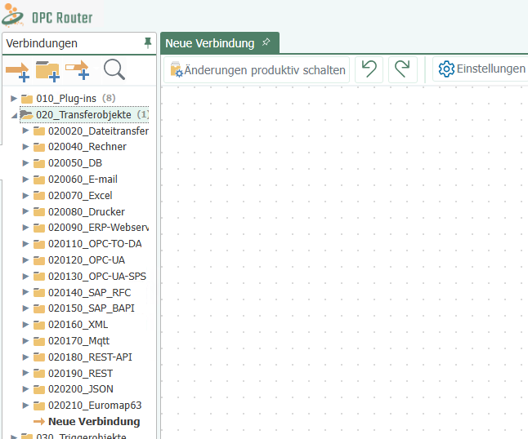Image resolution: width=528 pixels, height=439 pixels.
Task: Click the redo arrow in the toolbar
Action: pos(402,69)
